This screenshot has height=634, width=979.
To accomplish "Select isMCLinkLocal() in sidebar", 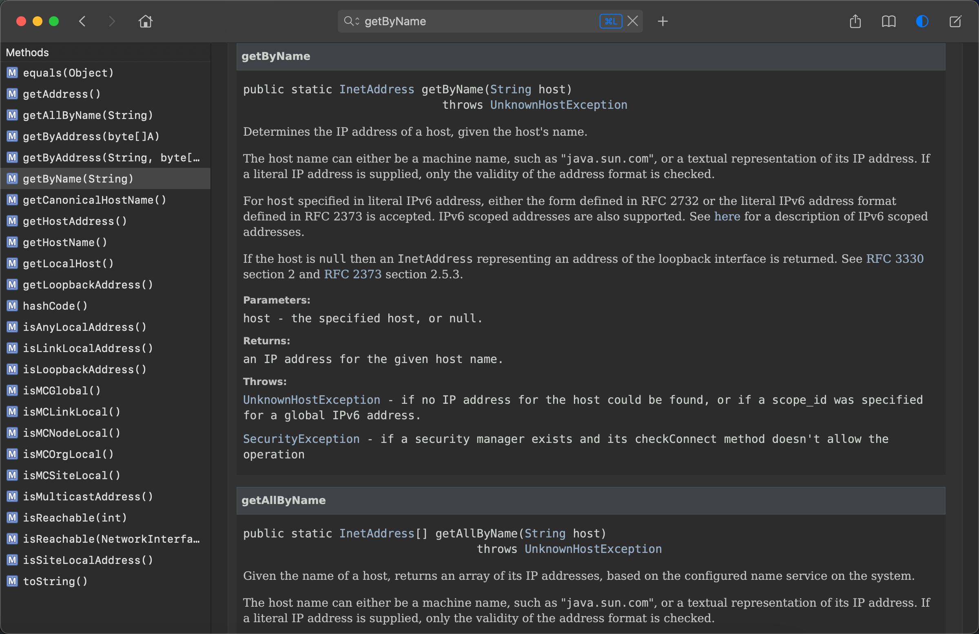I will (x=106, y=412).
